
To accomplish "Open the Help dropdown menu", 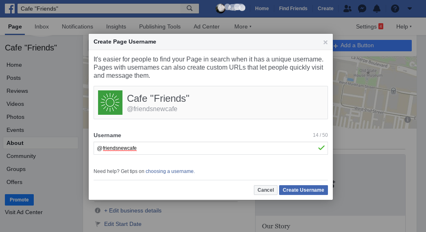I will tap(404, 26).
